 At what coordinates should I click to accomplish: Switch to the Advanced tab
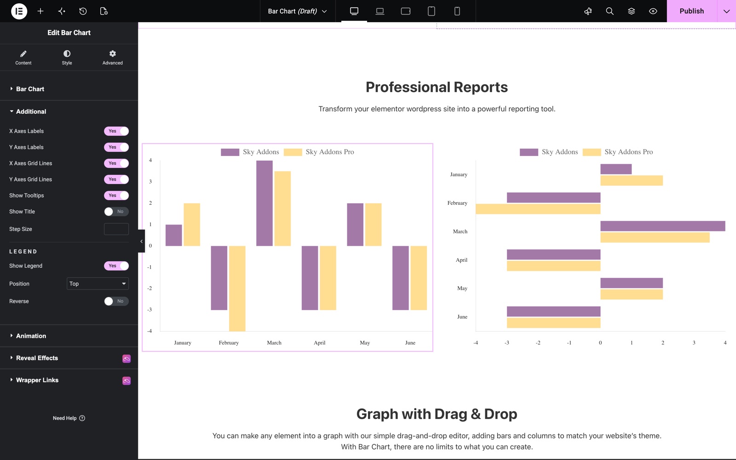(x=112, y=57)
